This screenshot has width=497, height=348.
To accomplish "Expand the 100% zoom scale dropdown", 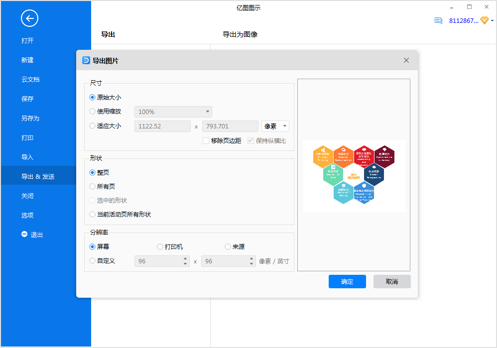I will (x=207, y=112).
